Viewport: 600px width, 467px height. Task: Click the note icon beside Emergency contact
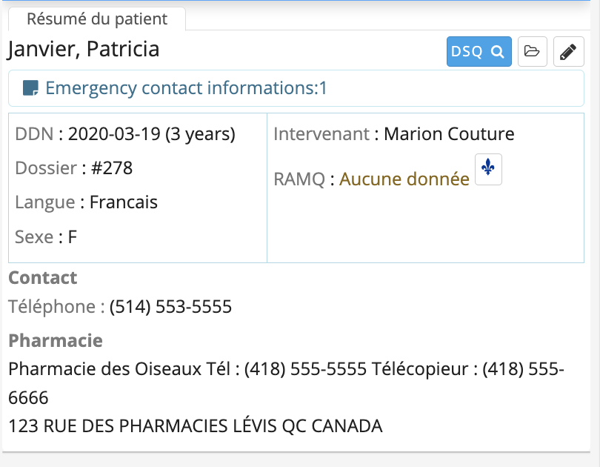[30, 88]
